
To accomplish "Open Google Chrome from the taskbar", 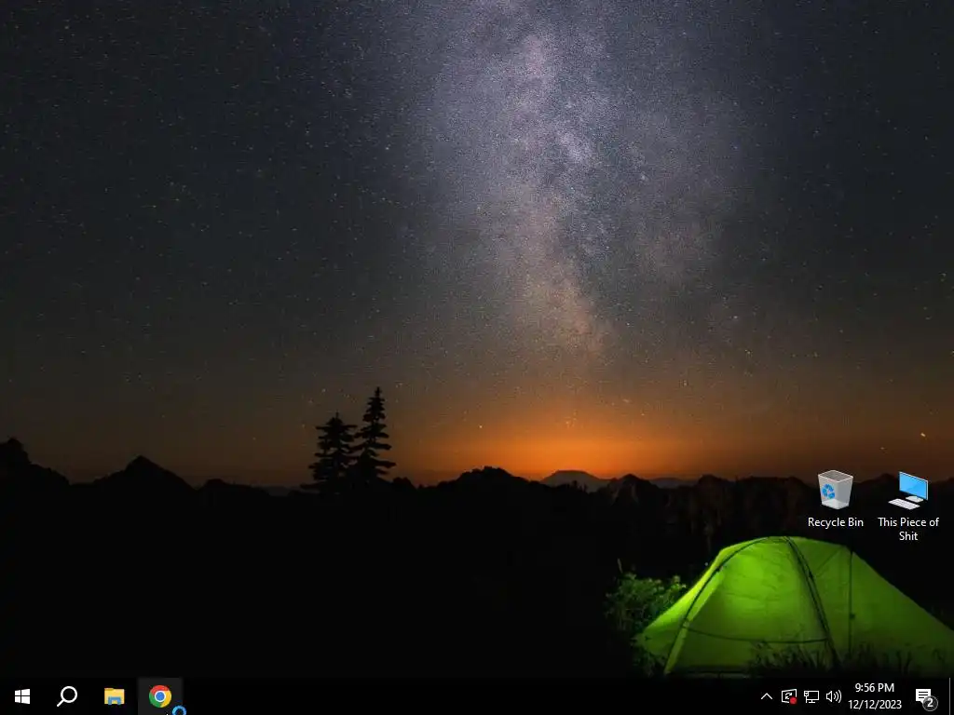I will (x=160, y=696).
